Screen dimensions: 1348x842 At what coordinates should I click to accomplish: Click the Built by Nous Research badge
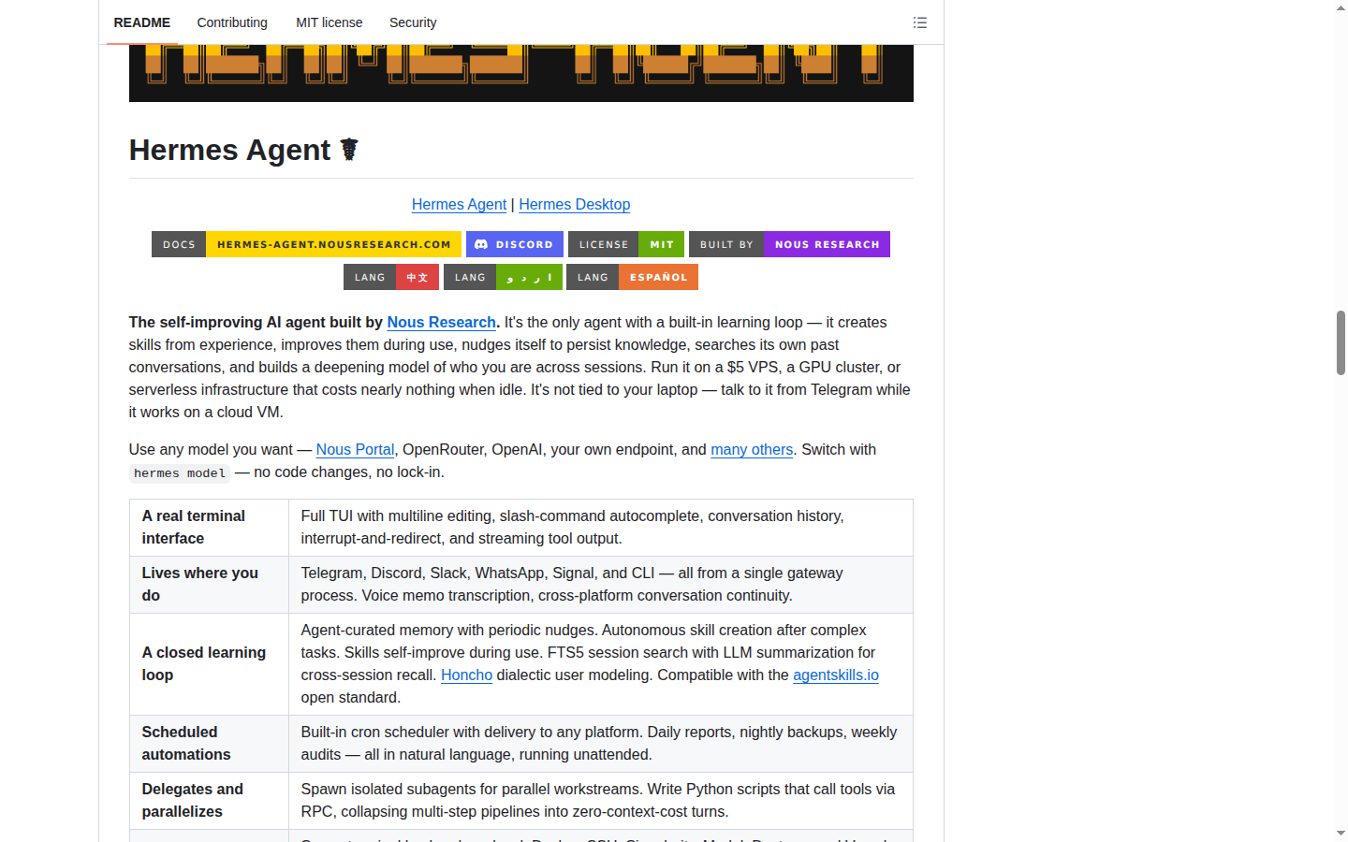click(789, 244)
